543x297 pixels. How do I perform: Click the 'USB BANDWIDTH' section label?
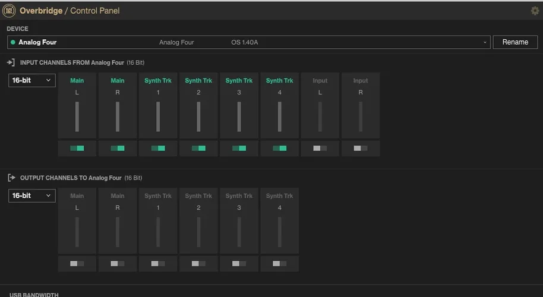point(34,295)
